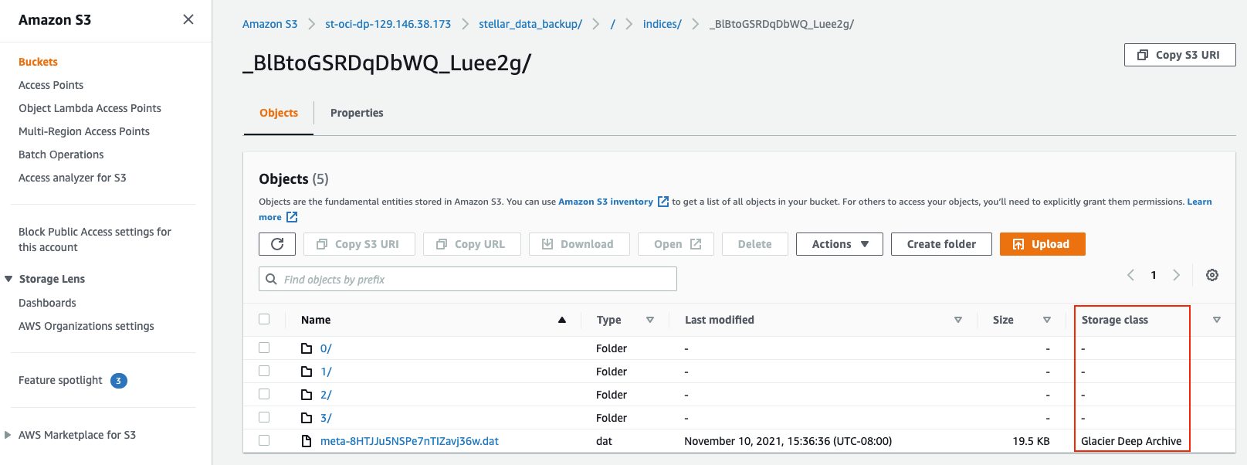Screen dimensions: 1247x465
Task: Switch to the Properties tab
Action: (x=357, y=113)
